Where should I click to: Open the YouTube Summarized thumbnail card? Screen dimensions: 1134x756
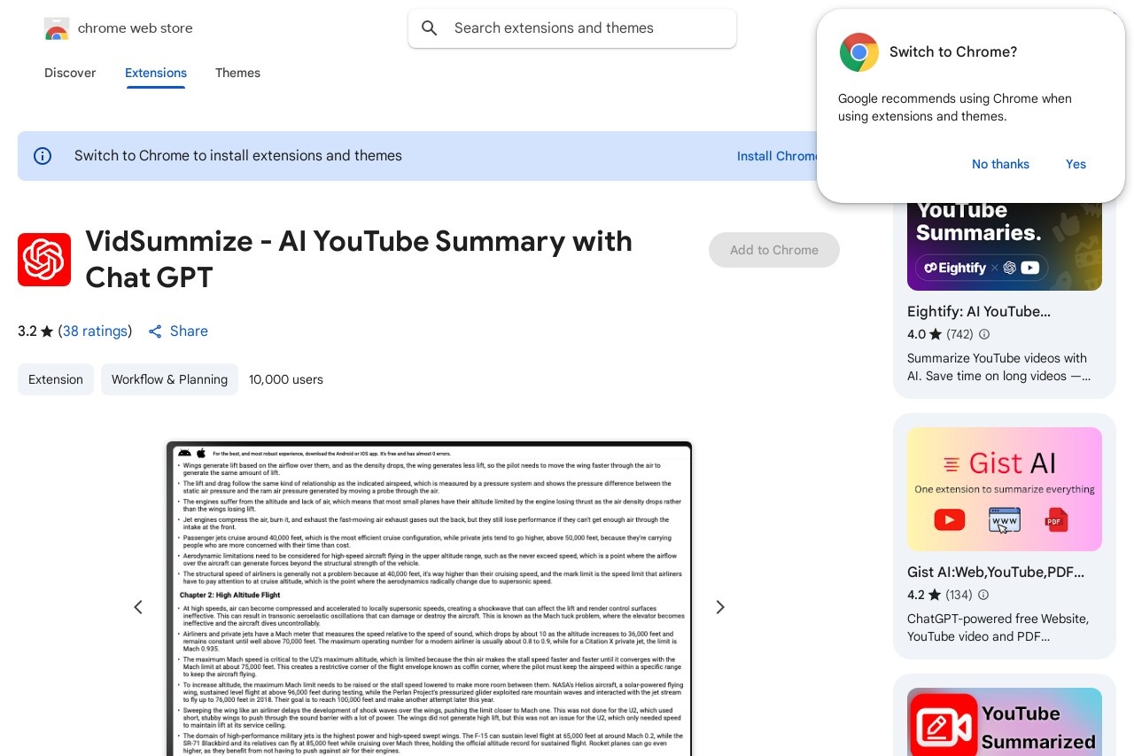pyautogui.click(x=1005, y=721)
